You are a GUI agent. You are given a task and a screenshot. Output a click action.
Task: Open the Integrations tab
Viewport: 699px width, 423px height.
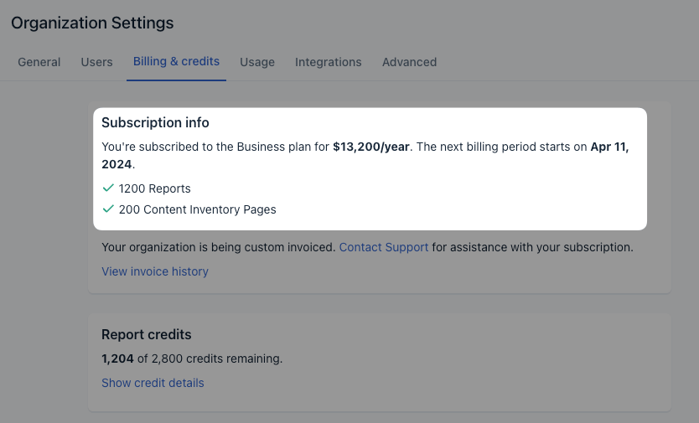point(328,62)
